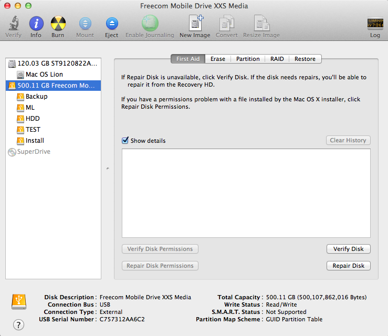
Task: Click Repair Disk Permissions button
Action: coord(160,266)
